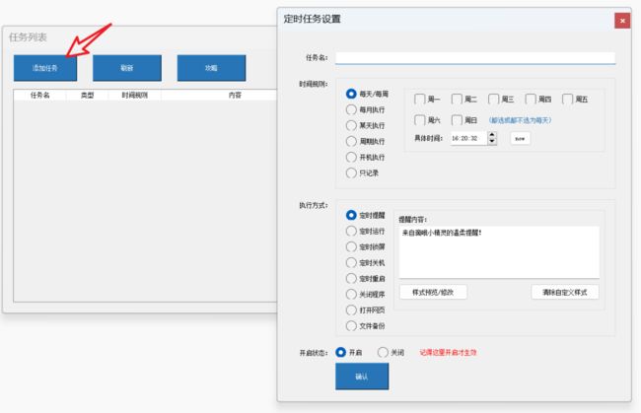
Task: Increase time with the up spinner arrow
Action: [492, 135]
